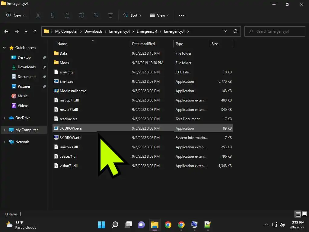Select the Data folder icon
This screenshot has height=232, width=309.
[56, 53]
